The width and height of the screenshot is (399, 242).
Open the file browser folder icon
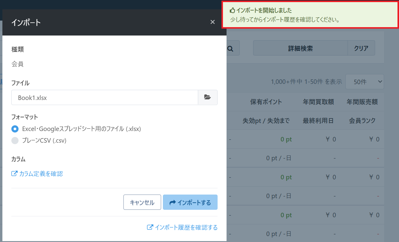pyautogui.click(x=208, y=97)
